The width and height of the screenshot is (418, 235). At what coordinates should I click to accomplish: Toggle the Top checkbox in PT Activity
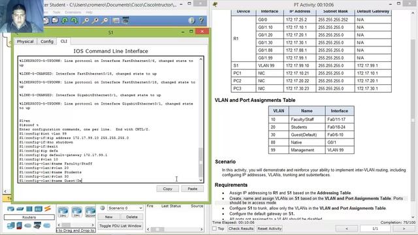[x=214, y=228]
